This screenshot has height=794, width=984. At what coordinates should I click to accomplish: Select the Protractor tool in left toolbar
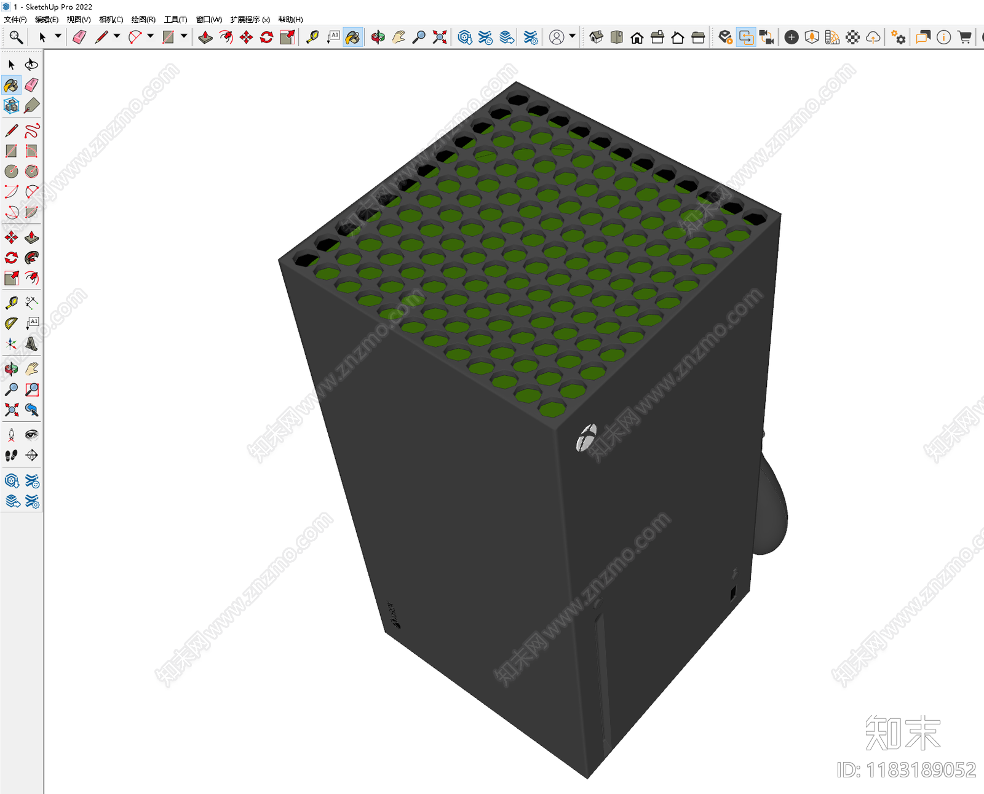[x=11, y=324]
